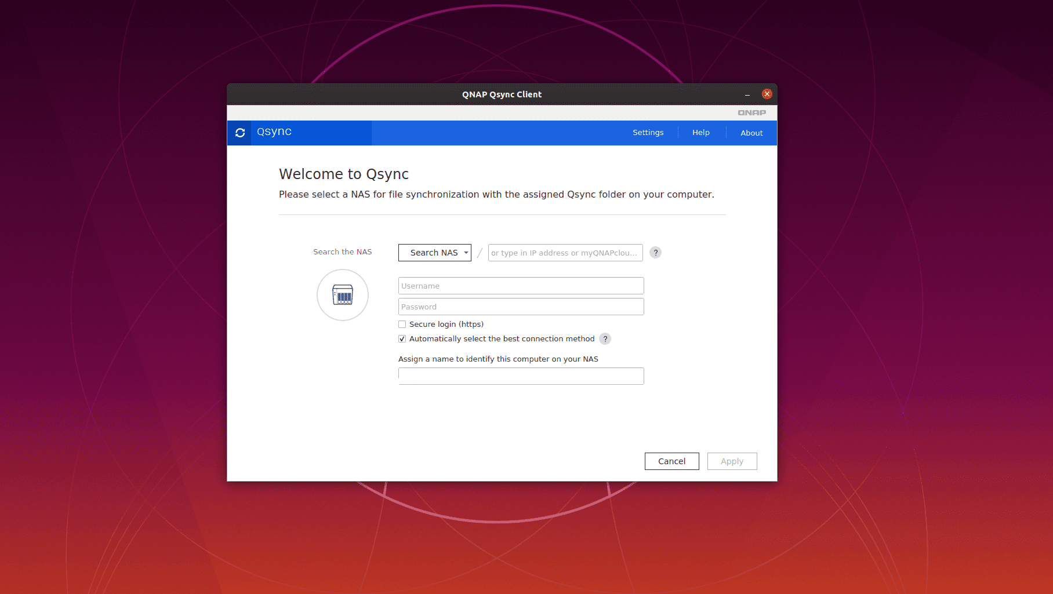Click the Welcome to Qsync heading
Viewport: 1053px width, 594px height.
pos(344,174)
